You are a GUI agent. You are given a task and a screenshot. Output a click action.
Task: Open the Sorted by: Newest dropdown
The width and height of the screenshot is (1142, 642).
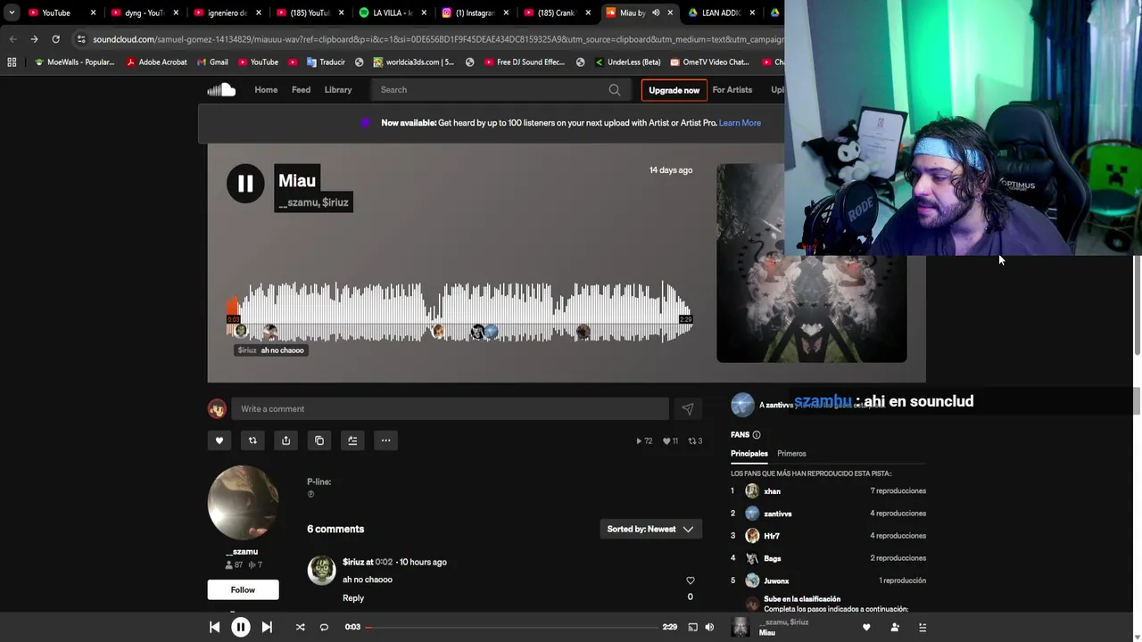point(650,529)
